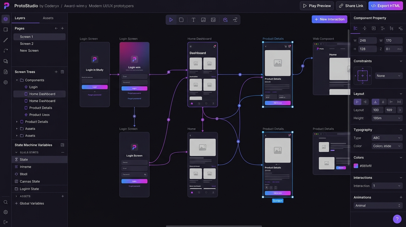The width and height of the screenshot is (406, 227).
Task: Toggle the last distribute option in Layout row
Action: click(399, 102)
